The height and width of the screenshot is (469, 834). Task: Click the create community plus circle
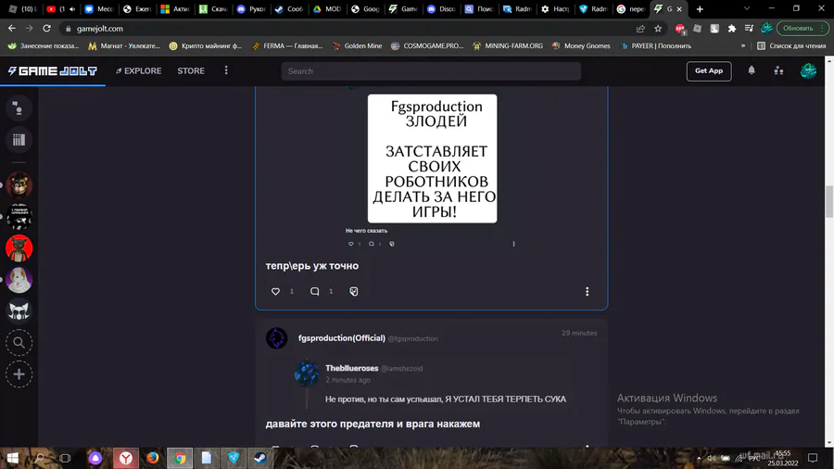[19, 374]
